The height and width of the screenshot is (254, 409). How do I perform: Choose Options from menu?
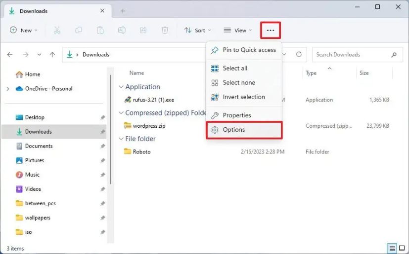[244, 130]
